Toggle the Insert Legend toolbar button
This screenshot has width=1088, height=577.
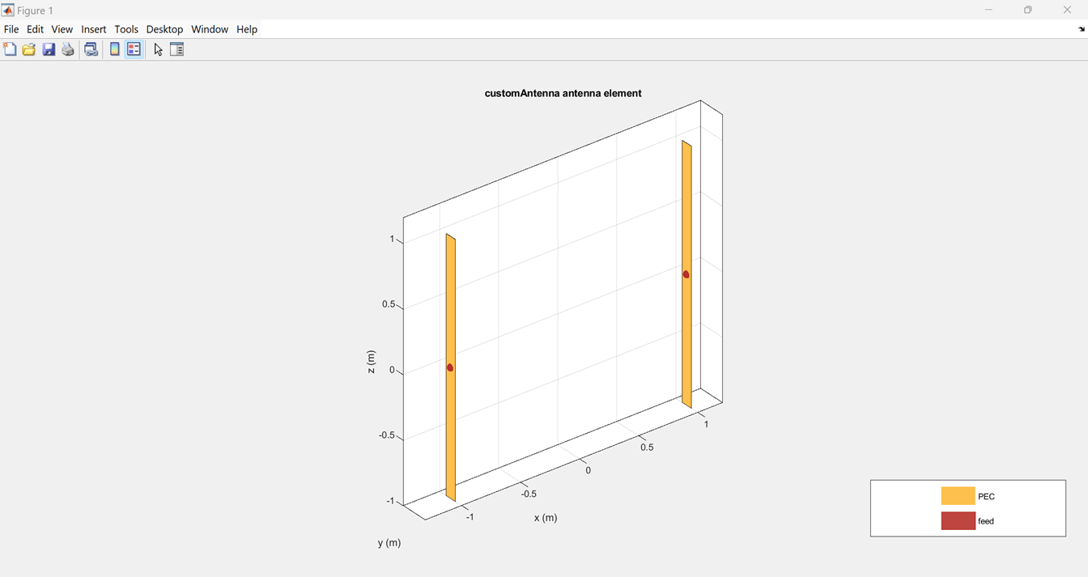click(x=134, y=49)
